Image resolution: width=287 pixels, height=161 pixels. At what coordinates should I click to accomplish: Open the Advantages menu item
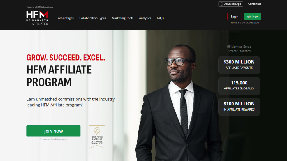pyautogui.click(x=66, y=18)
